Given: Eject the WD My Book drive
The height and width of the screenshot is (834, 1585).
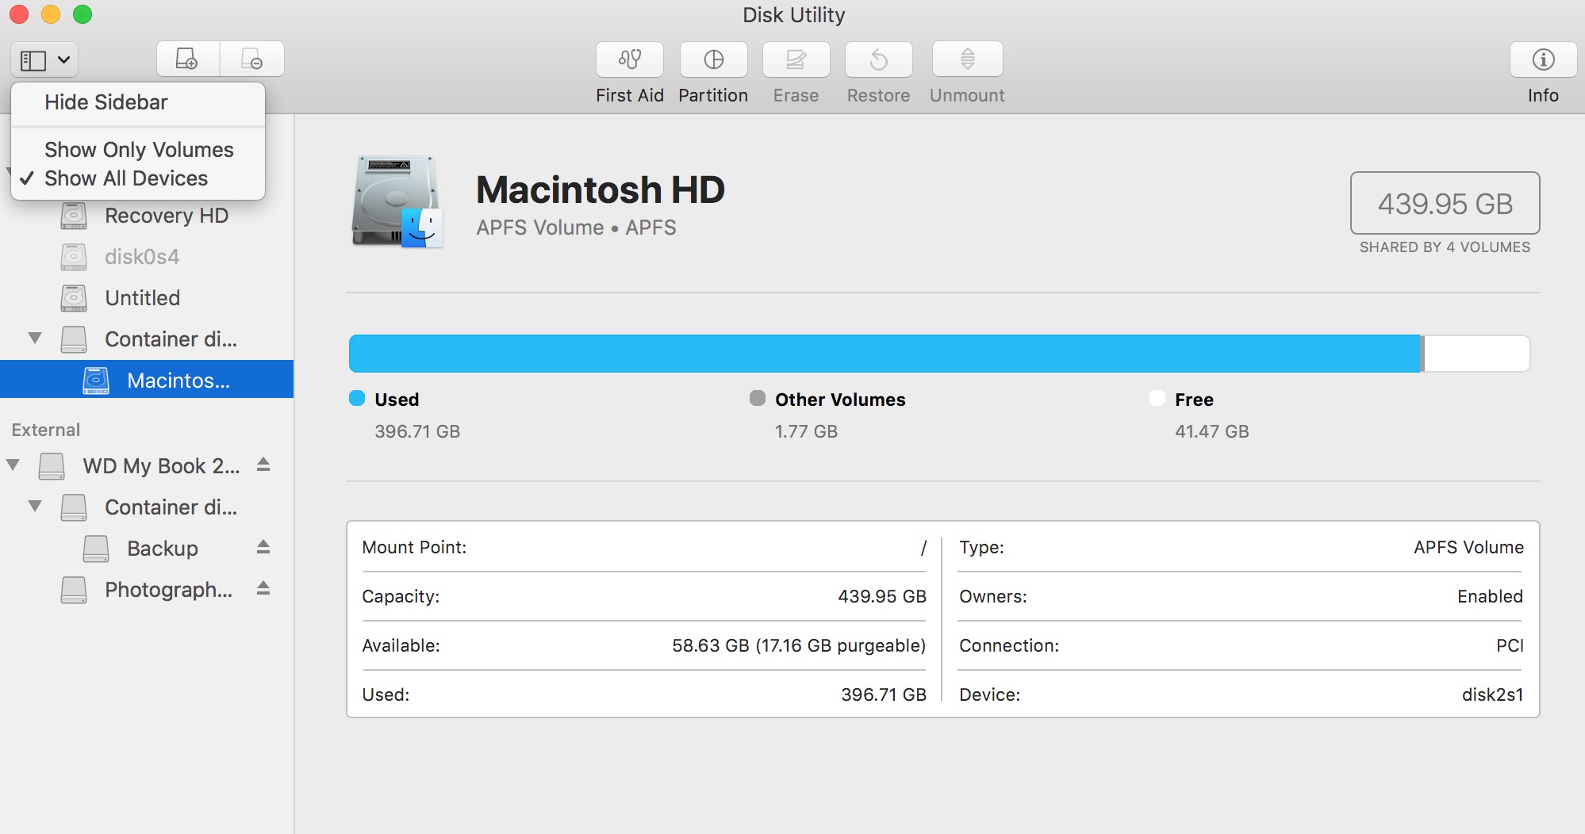Looking at the screenshot, I should point(263,466).
